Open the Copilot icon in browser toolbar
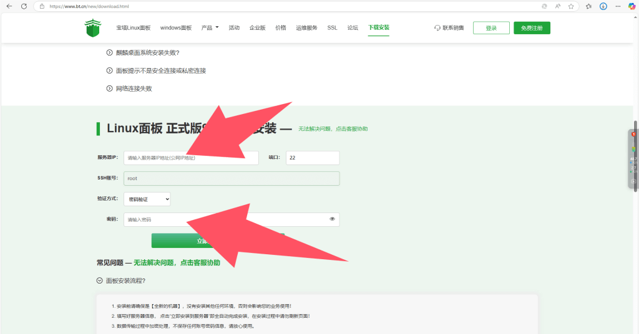 [632, 6]
